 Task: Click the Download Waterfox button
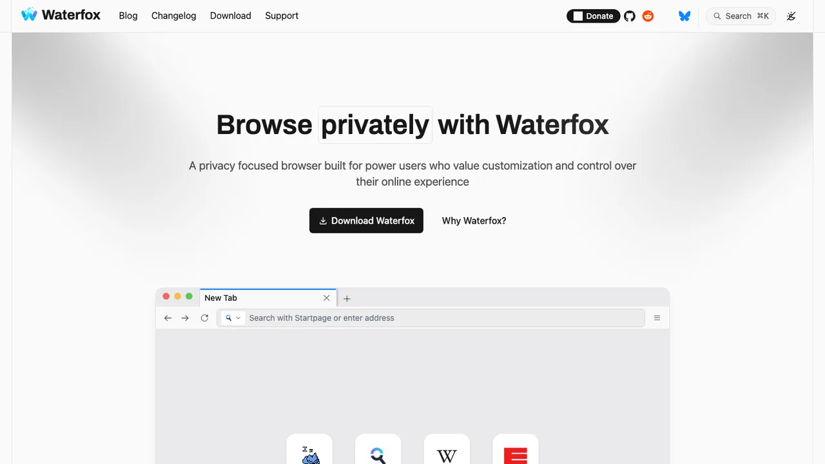(x=366, y=220)
